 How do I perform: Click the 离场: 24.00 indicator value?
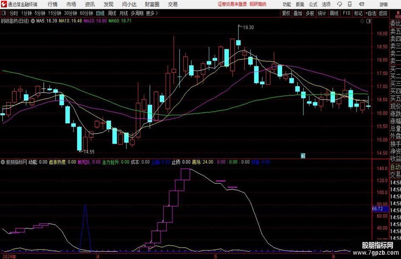[202, 162]
